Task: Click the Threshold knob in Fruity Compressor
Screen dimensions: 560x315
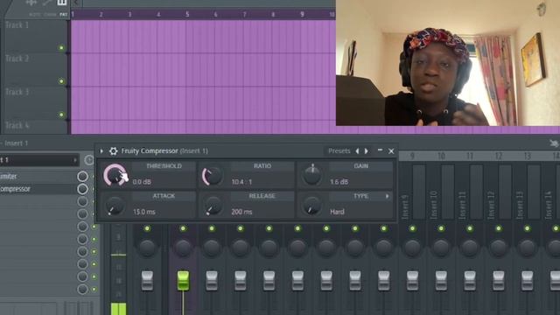Action: [115, 175]
